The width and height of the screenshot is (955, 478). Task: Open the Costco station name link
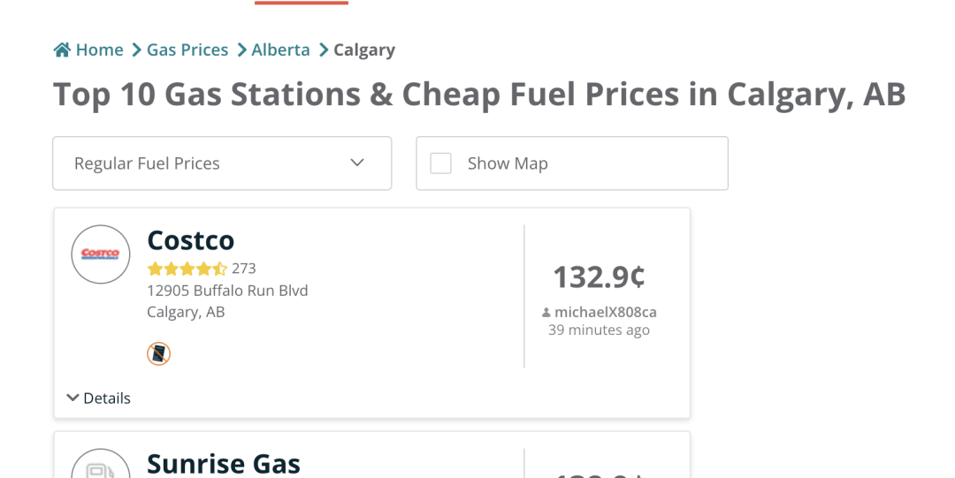[x=191, y=240]
